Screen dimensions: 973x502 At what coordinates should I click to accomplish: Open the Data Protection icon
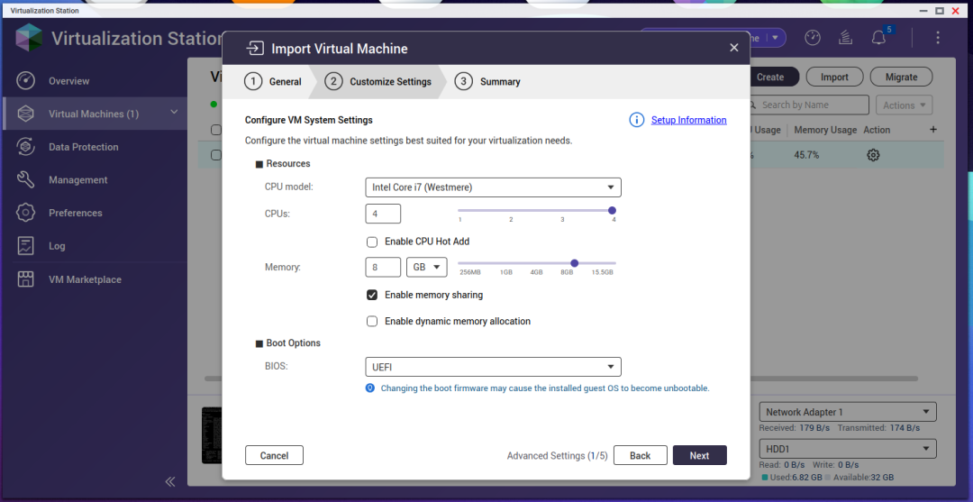click(25, 147)
